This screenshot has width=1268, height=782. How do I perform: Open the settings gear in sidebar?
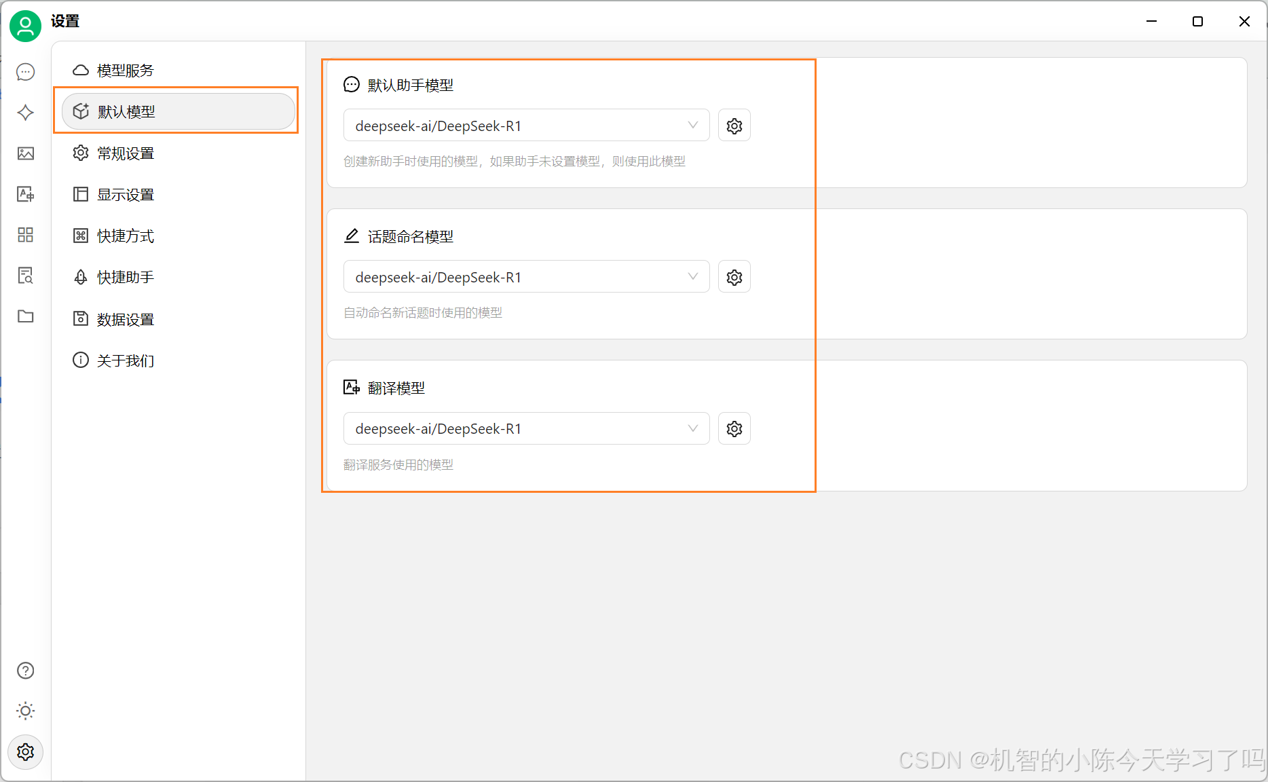pos(25,752)
